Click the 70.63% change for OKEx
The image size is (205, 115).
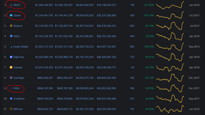(x=150, y=36)
